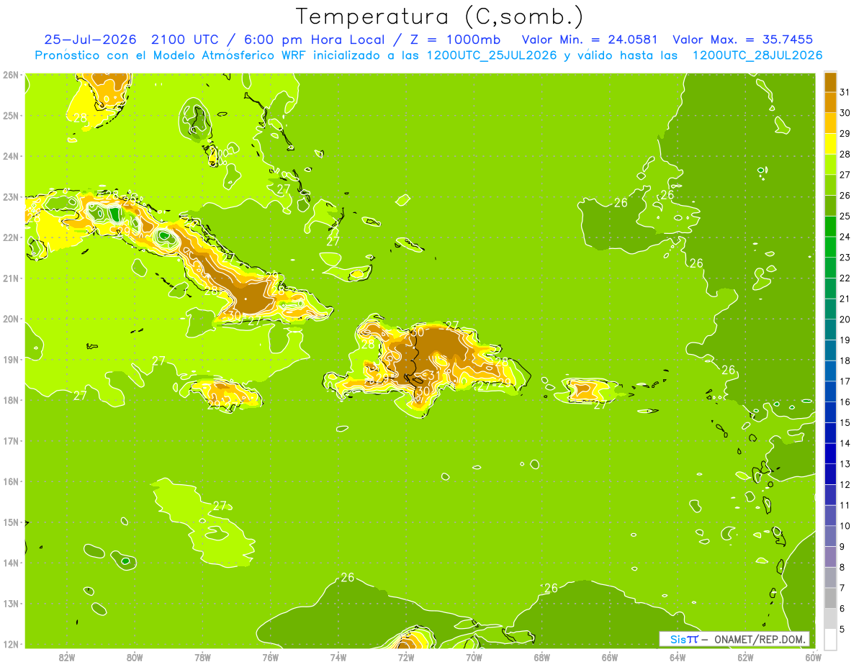Viewport: 864px width, 667px height.
Task: Click the "24N" latitude axis label
Action: 11,156
